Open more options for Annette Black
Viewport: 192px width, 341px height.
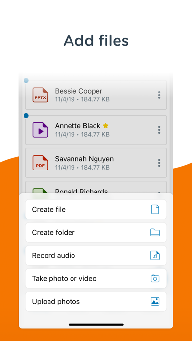(159, 130)
